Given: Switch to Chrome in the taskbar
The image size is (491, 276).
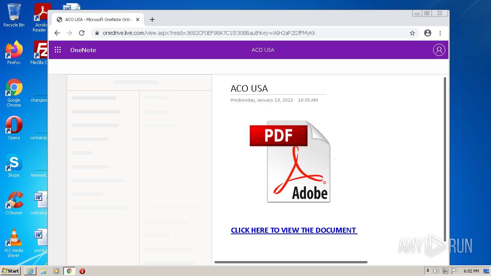Looking at the screenshot, I should [x=69, y=271].
